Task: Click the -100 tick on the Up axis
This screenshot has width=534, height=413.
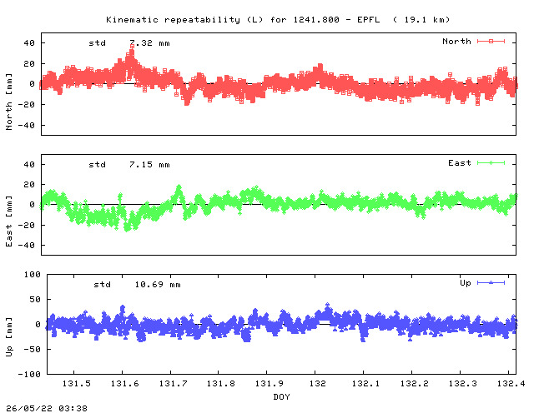Action: click(x=29, y=374)
